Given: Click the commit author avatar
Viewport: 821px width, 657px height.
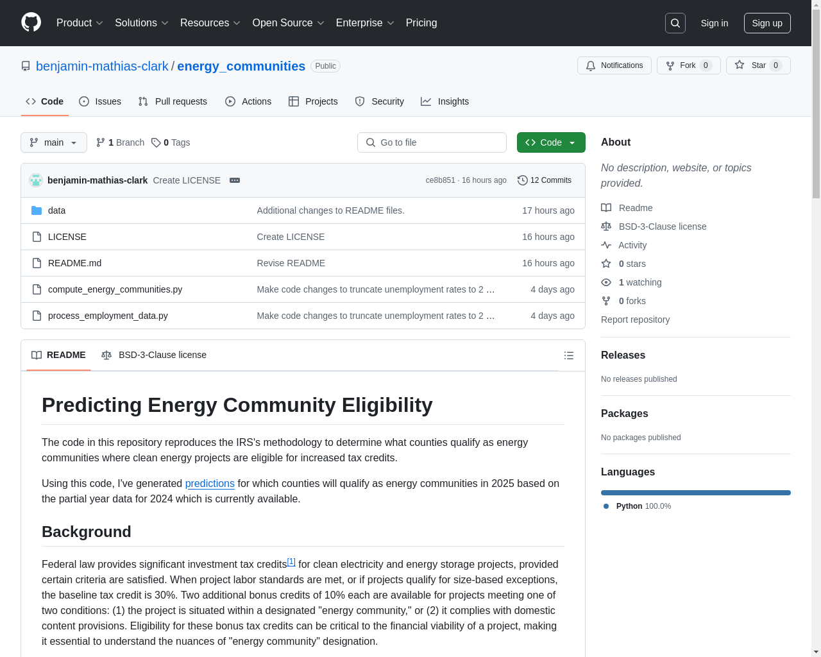Looking at the screenshot, I should 36,180.
